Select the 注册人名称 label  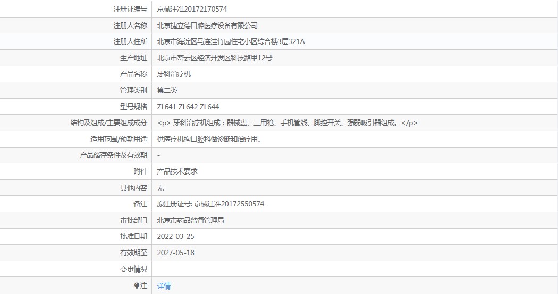point(130,25)
